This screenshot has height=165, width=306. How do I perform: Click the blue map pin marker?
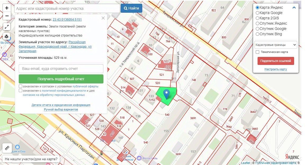click(166, 94)
